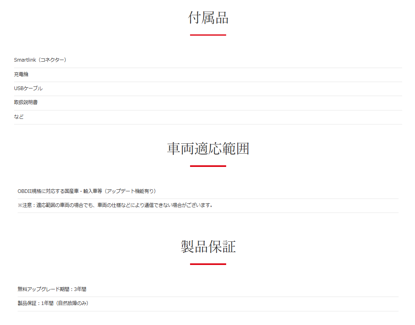Image resolution: width=415 pixels, height=325 pixels.
Task: Select the OBDII規格に対応する国産車 text row
Action: 208,191
